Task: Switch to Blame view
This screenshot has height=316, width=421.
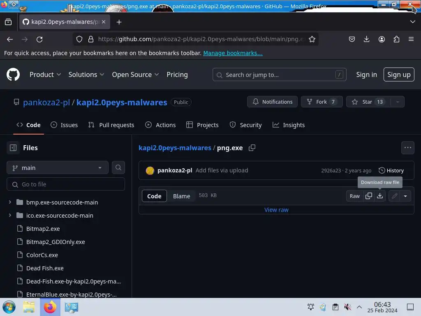Action: (181, 196)
